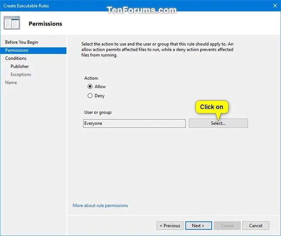This screenshot has height=236, width=281.
Task: Select the Permissions step in sidebar
Action: (33, 50)
